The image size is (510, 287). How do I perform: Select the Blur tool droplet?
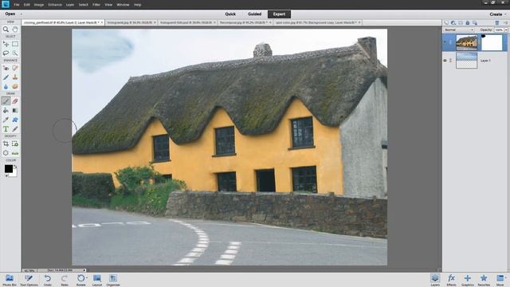6,87
